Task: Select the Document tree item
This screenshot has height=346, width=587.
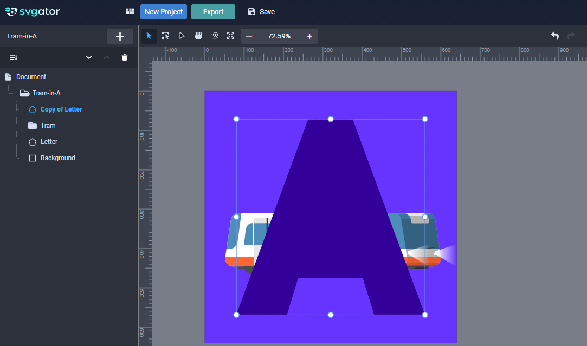Action: [31, 77]
